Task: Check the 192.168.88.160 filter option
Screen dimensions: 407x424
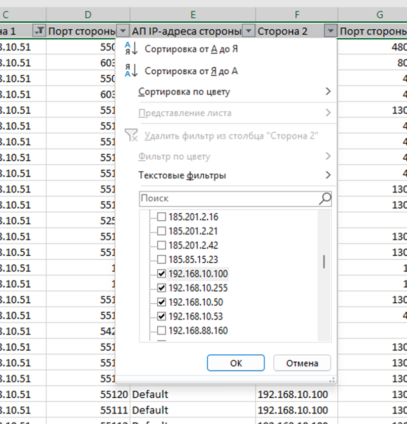Action: coord(161,331)
